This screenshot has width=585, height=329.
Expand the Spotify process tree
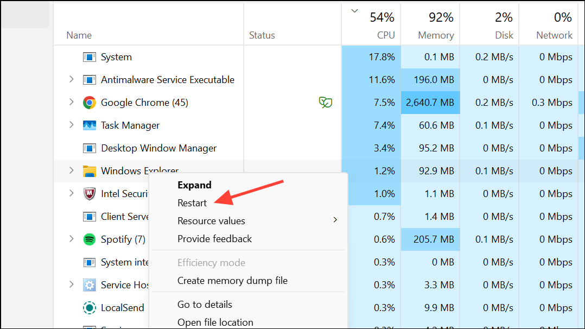coord(71,239)
